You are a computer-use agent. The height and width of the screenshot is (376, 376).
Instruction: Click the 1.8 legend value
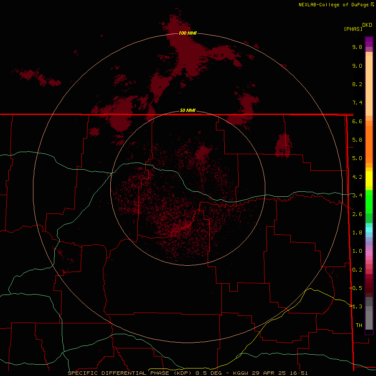pos(357,233)
